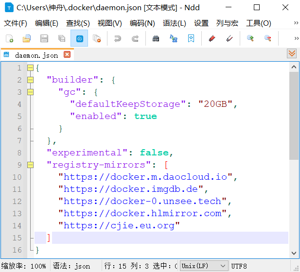Click the resize grip in status bar corner
Viewport: 300px width, 272px height.
[296, 268]
